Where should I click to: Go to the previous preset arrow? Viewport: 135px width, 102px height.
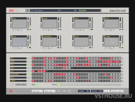pos(59,11)
